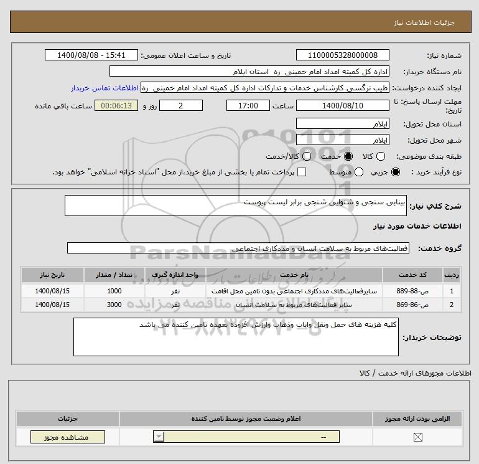Viewport: 479px width, 464px height.
Task: Click the quantity cell 1000
Action: click(114, 291)
